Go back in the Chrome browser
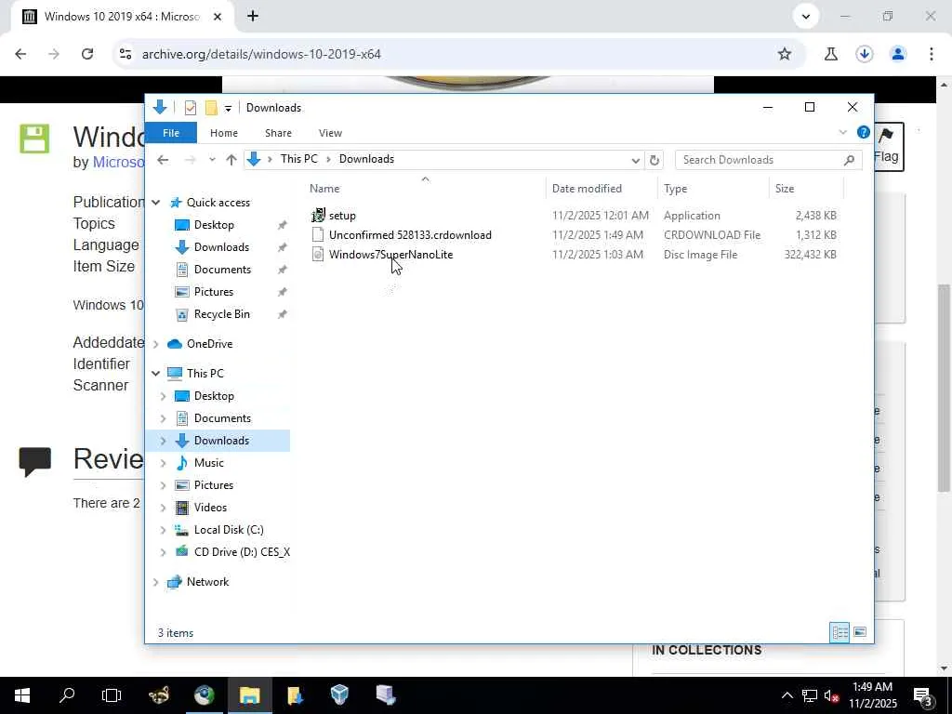 (20, 54)
